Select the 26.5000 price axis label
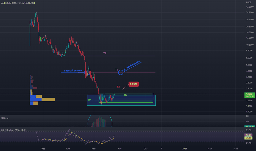This screenshot has height=151, width=256. pos(250,19)
